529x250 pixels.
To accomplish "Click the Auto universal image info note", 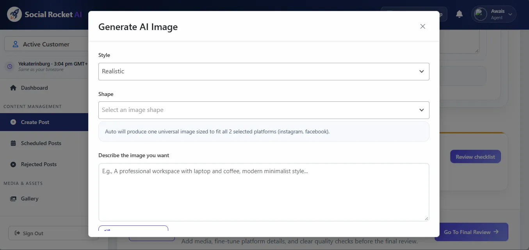I will [264, 131].
